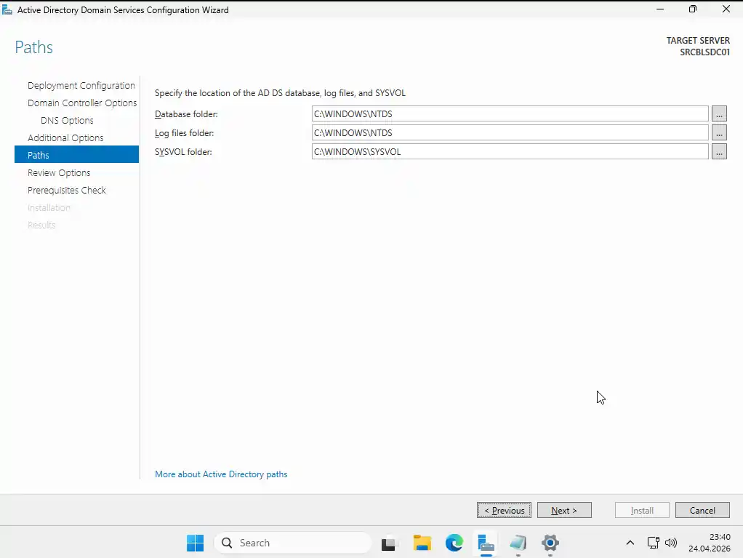This screenshot has height=558, width=743.
Task: Click the Database folder label
Action: tap(186, 114)
